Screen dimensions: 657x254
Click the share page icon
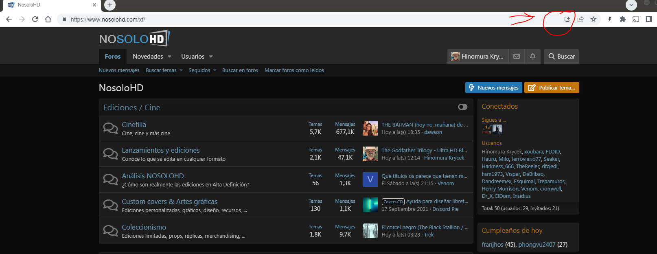[x=580, y=19]
